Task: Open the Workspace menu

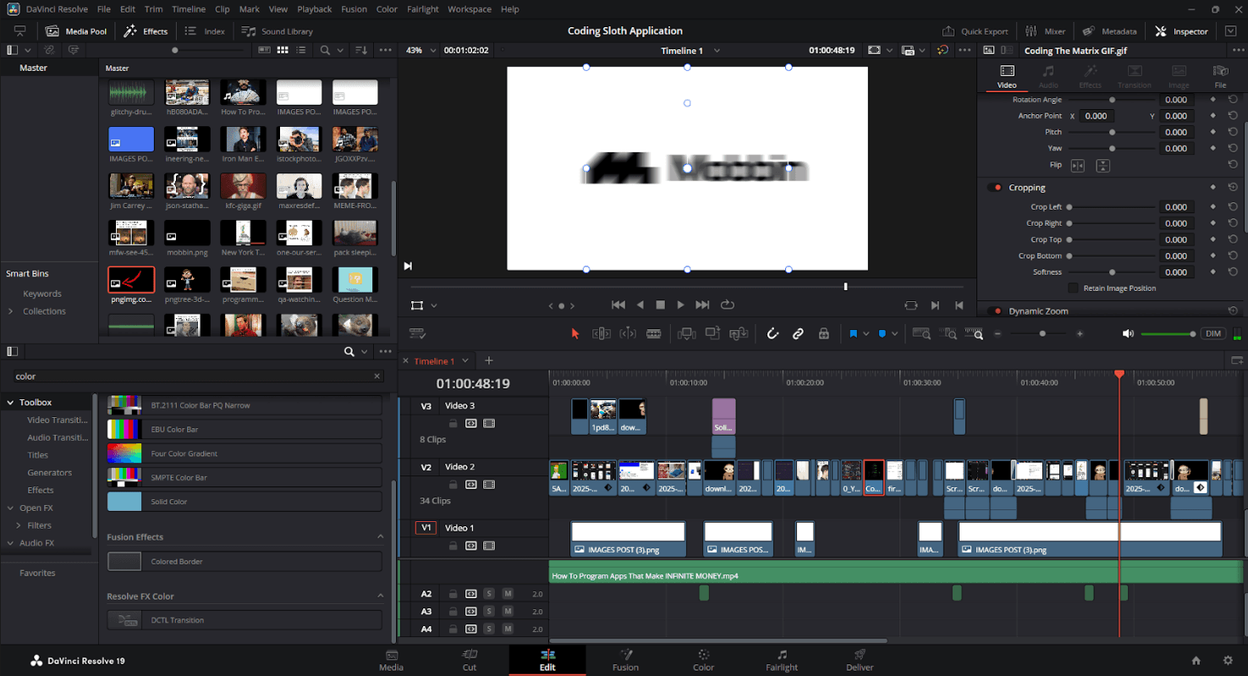Action: click(470, 9)
